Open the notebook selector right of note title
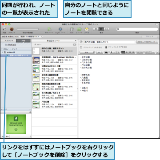Image resolution: width=160 pixels, height=160 pixels. click(147, 42)
